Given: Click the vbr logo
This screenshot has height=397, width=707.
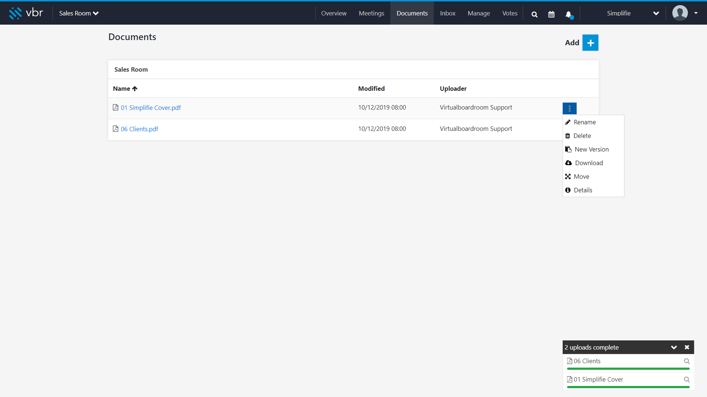Looking at the screenshot, I should (x=26, y=13).
